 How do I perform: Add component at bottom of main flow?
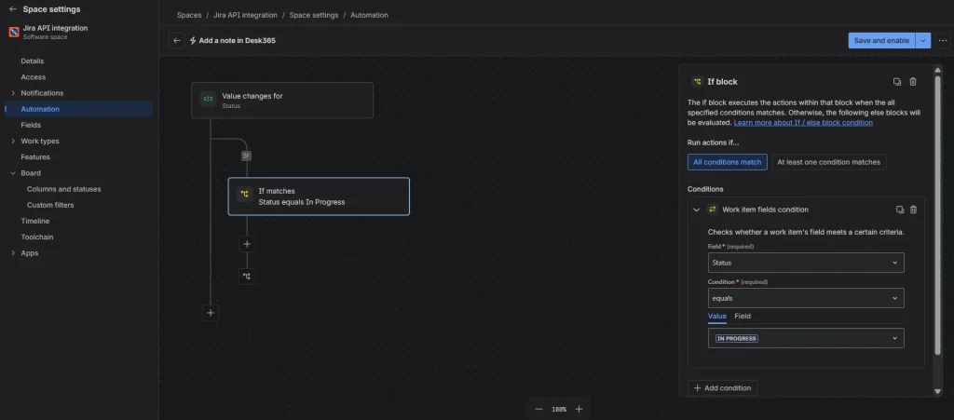211,313
